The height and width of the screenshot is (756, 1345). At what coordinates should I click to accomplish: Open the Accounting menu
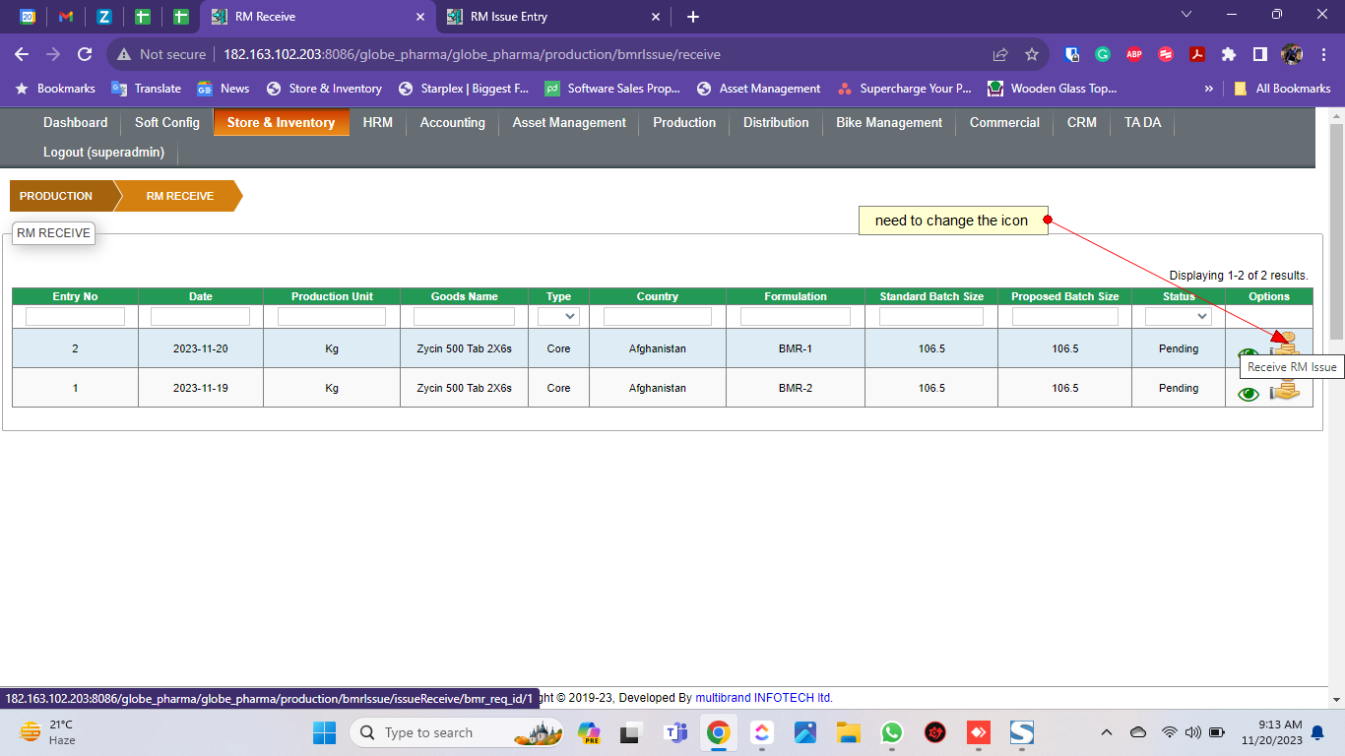(452, 123)
